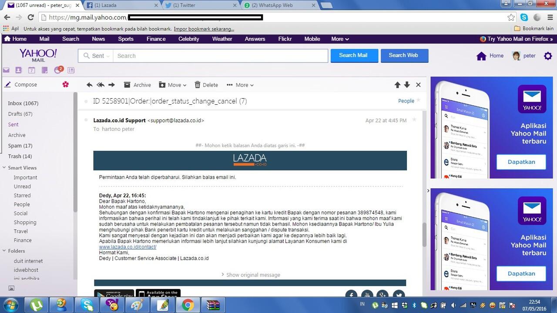The height and width of the screenshot is (313, 557).
Task: Open News in Yahoo navigation bar
Action: 98,39
